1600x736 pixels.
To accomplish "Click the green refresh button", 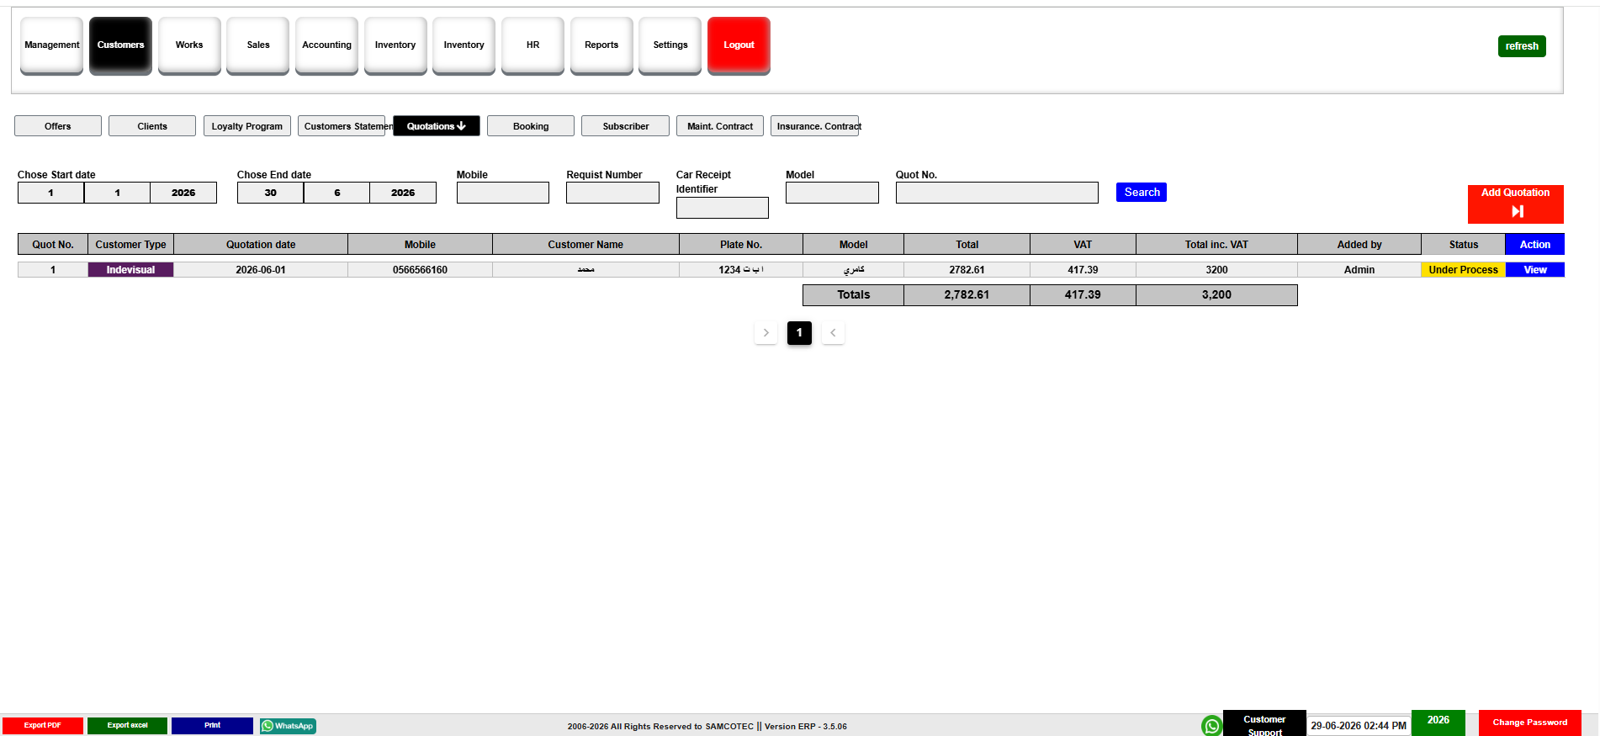I will 1522,46.
